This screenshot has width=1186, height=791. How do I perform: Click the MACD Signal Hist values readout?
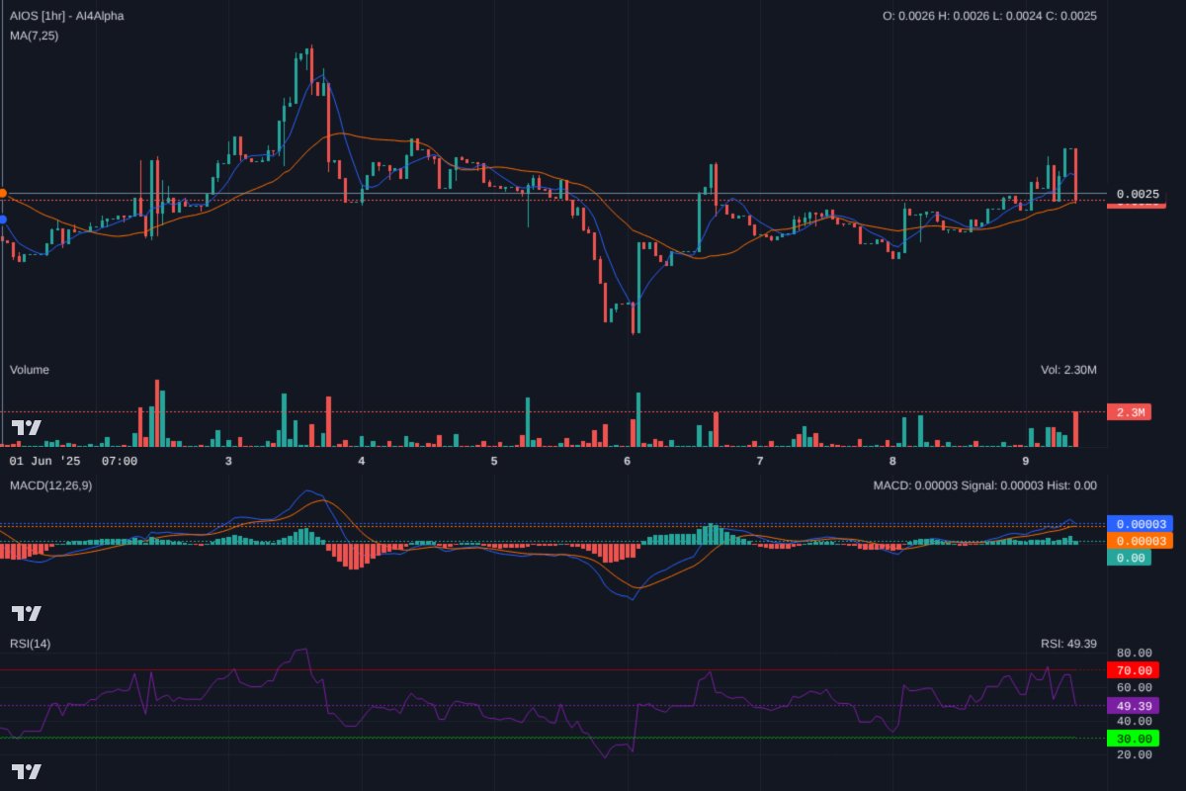click(985, 485)
